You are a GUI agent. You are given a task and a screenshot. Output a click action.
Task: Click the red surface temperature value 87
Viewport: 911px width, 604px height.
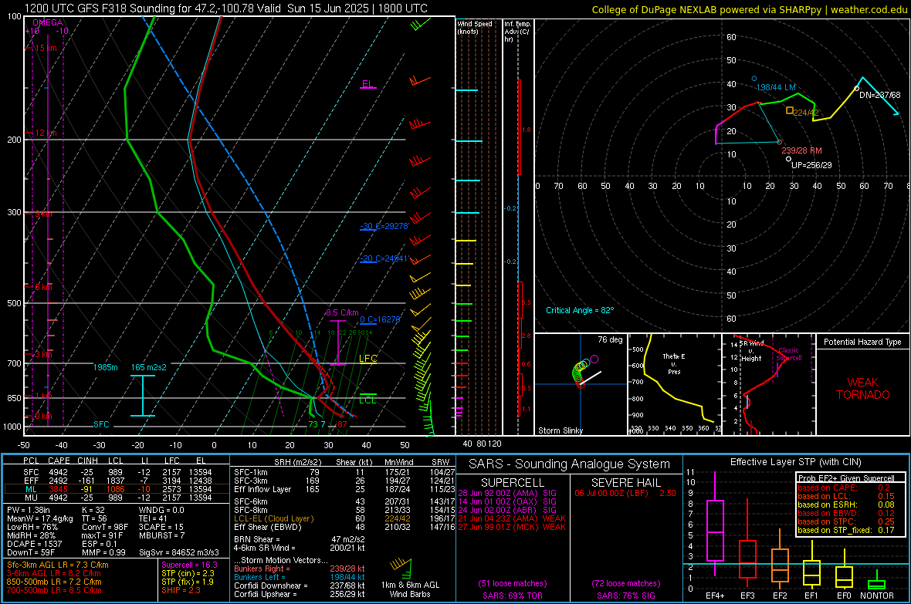[x=342, y=424]
